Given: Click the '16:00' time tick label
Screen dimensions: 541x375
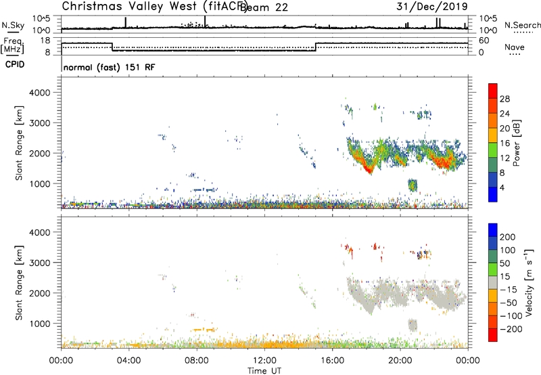Looking at the screenshot, I should [x=332, y=361].
